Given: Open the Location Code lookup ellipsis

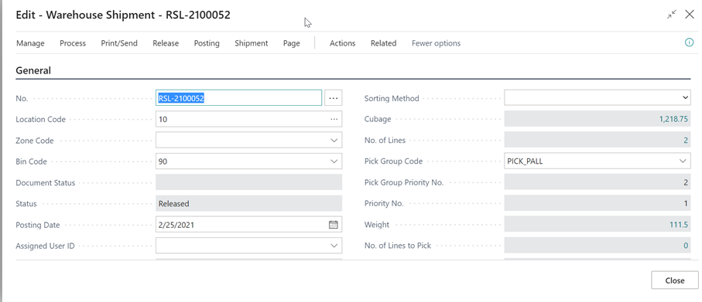Looking at the screenshot, I should click(334, 119).
